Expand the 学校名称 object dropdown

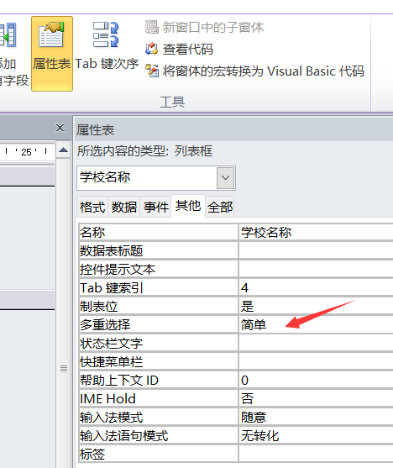pos(225,178)
